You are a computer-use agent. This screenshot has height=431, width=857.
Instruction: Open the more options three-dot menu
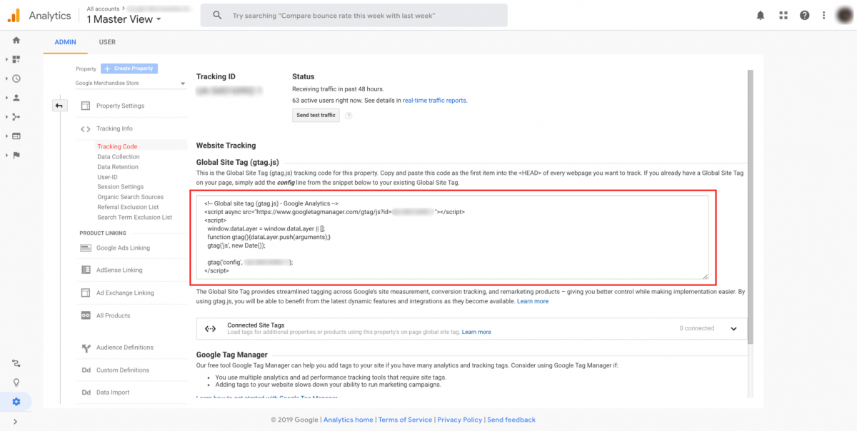[x=823, y=15]
